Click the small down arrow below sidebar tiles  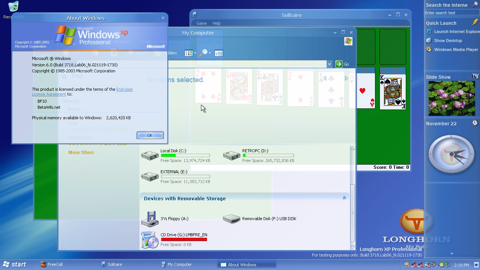451,254
